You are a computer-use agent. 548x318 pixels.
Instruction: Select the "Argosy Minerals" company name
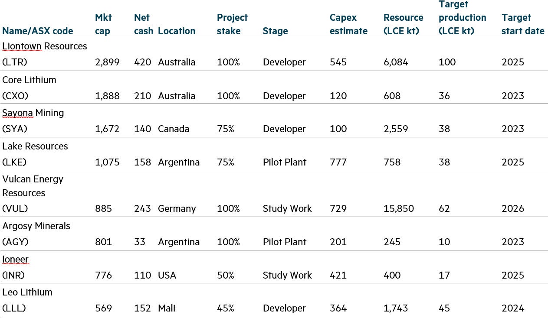coord(36,226)
